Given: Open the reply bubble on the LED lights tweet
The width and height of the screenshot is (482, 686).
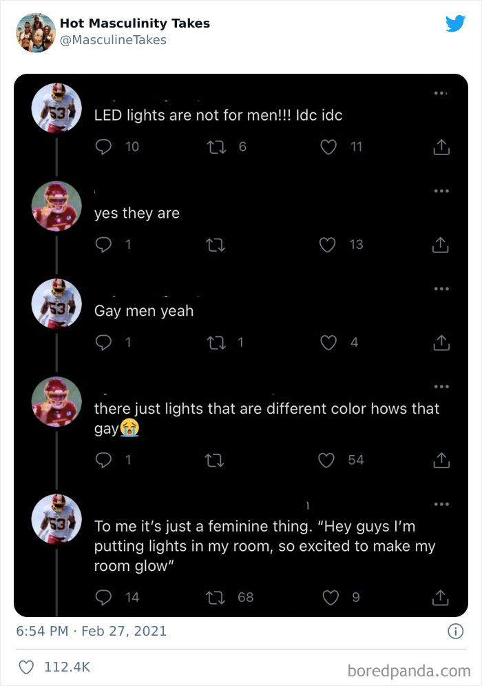Looking at the screenshot, I should coord(101,147).
